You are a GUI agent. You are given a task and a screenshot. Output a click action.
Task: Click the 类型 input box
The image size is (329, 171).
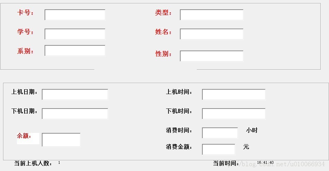[x=212, y=15]
